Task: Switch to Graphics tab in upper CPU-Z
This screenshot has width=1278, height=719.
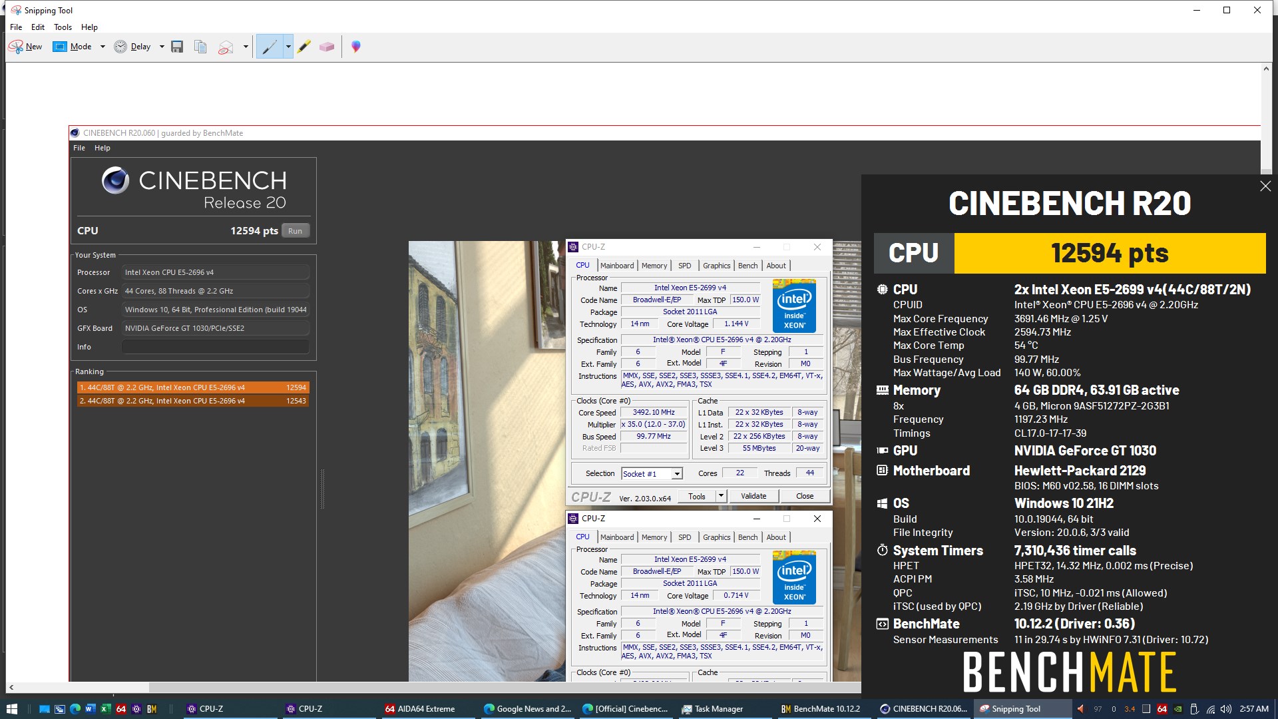Action: [x=716, y=266]
